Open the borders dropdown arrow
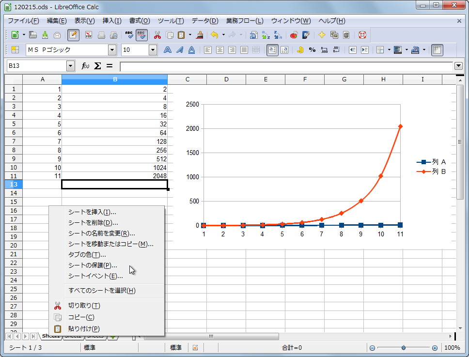Image resolution: width=469 pixels, height=357 pixels. point(389,49)
